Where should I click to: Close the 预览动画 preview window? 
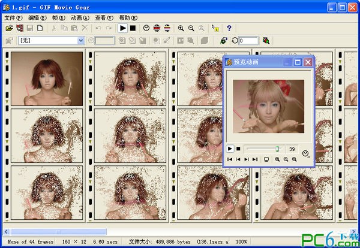pos(308,62)
